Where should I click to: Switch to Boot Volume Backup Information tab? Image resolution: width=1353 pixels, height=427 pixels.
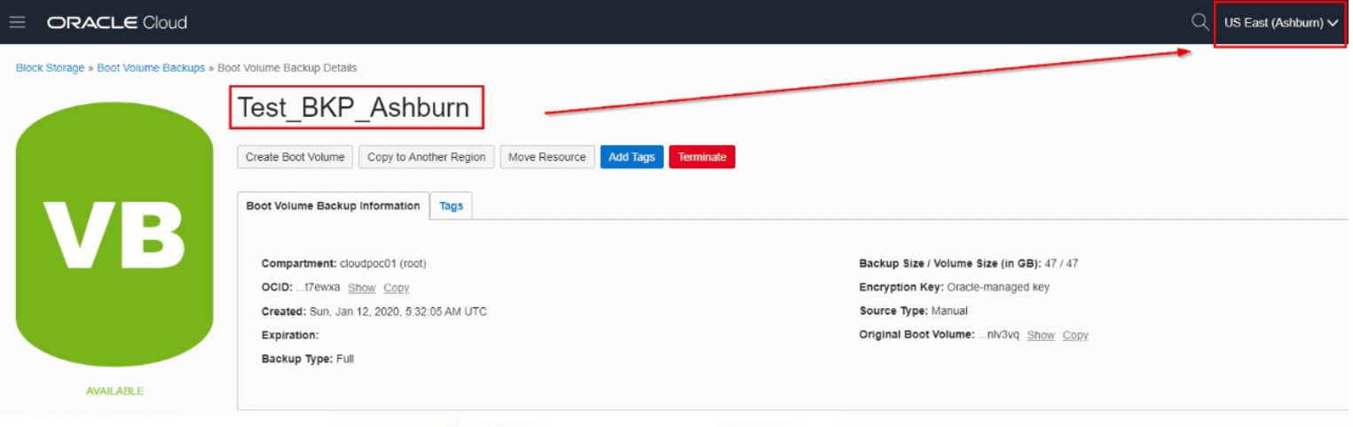click(333, 206)
